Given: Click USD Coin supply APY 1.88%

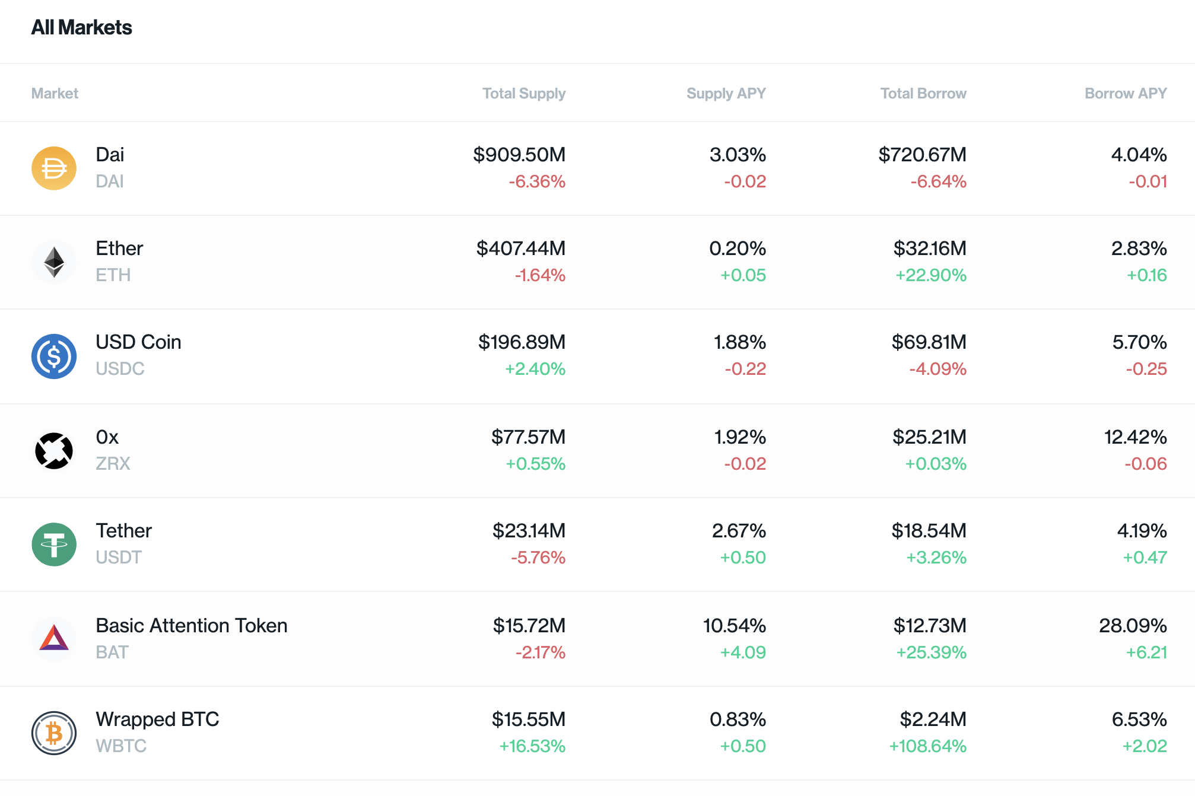Looking at the screenshot, I should point(740,342).
